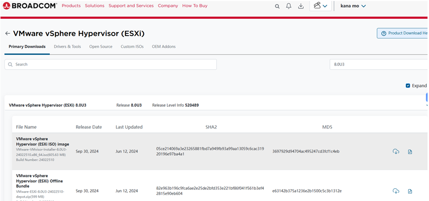
Task: Open the notifications bell icon
Action: pos(289,6)
